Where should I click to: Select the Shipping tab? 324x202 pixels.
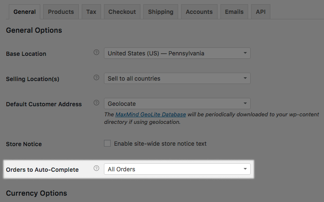click(x=161, y=12)
